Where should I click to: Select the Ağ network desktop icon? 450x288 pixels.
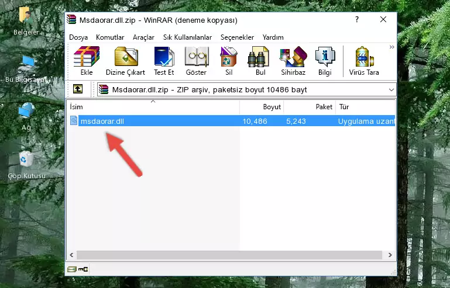pos(26,117)
